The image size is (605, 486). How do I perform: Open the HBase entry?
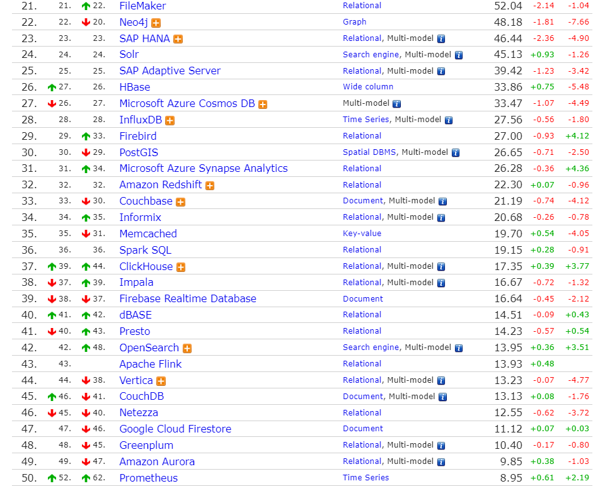[135, 87]
